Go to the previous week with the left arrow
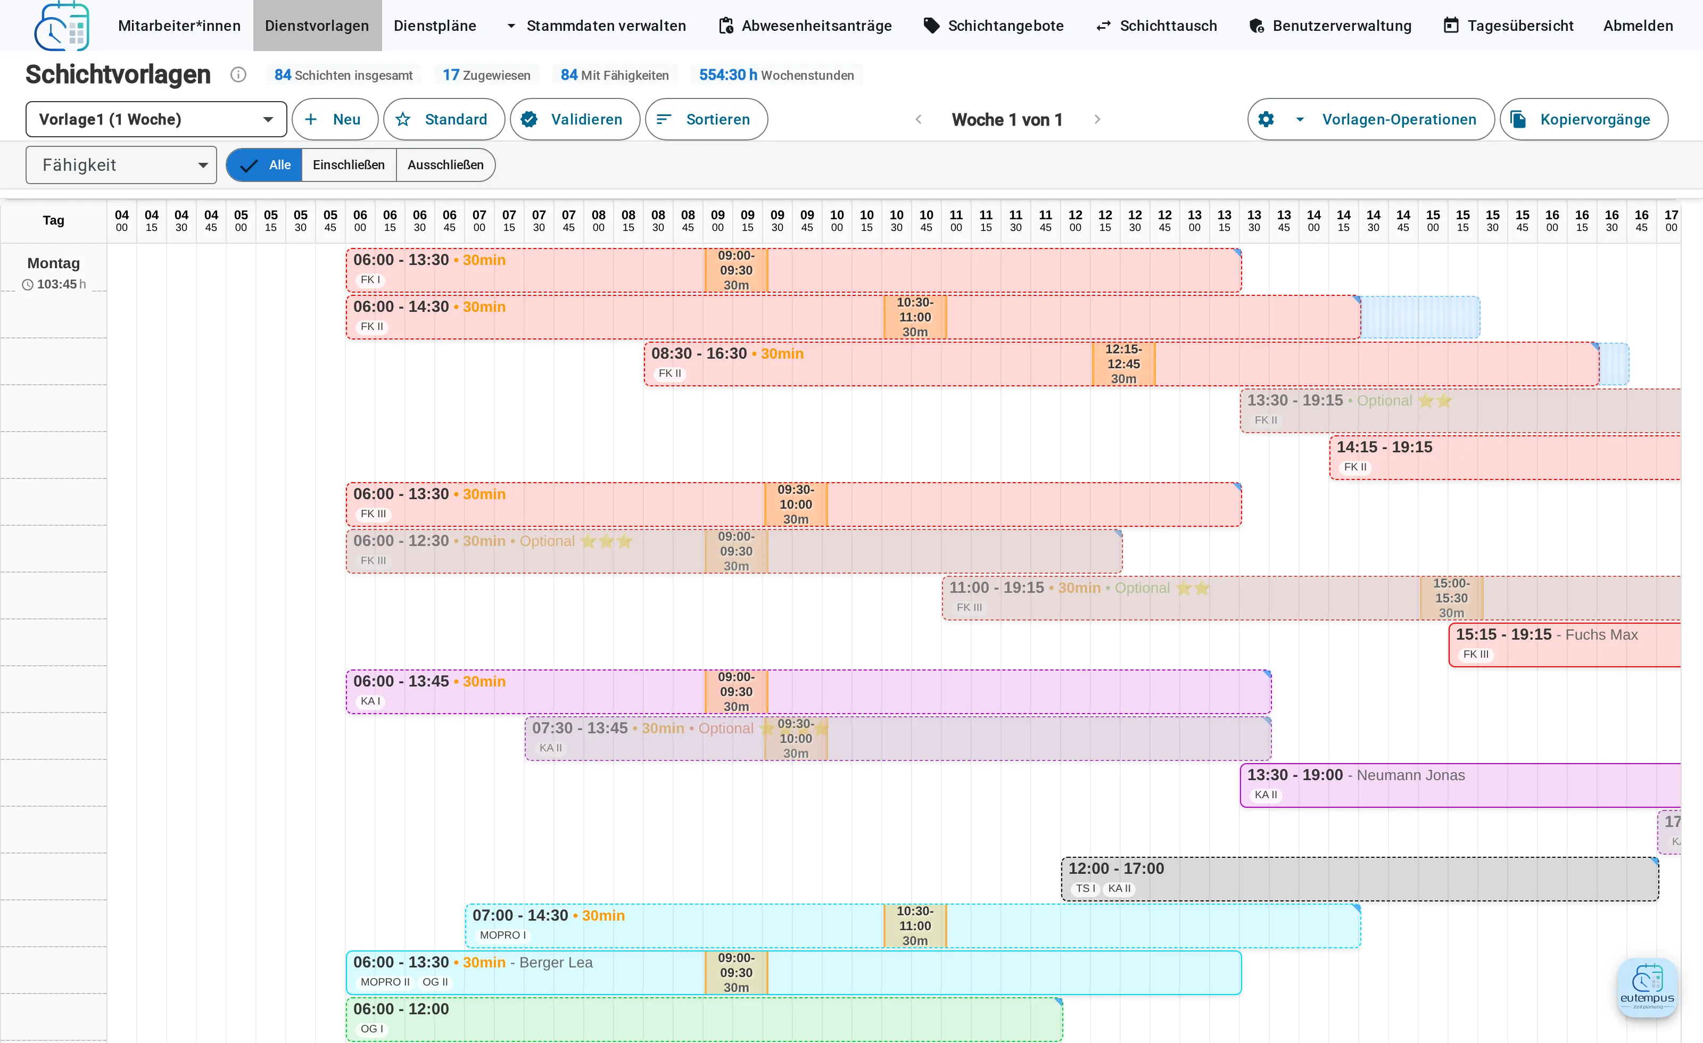 tap(919, 120)
